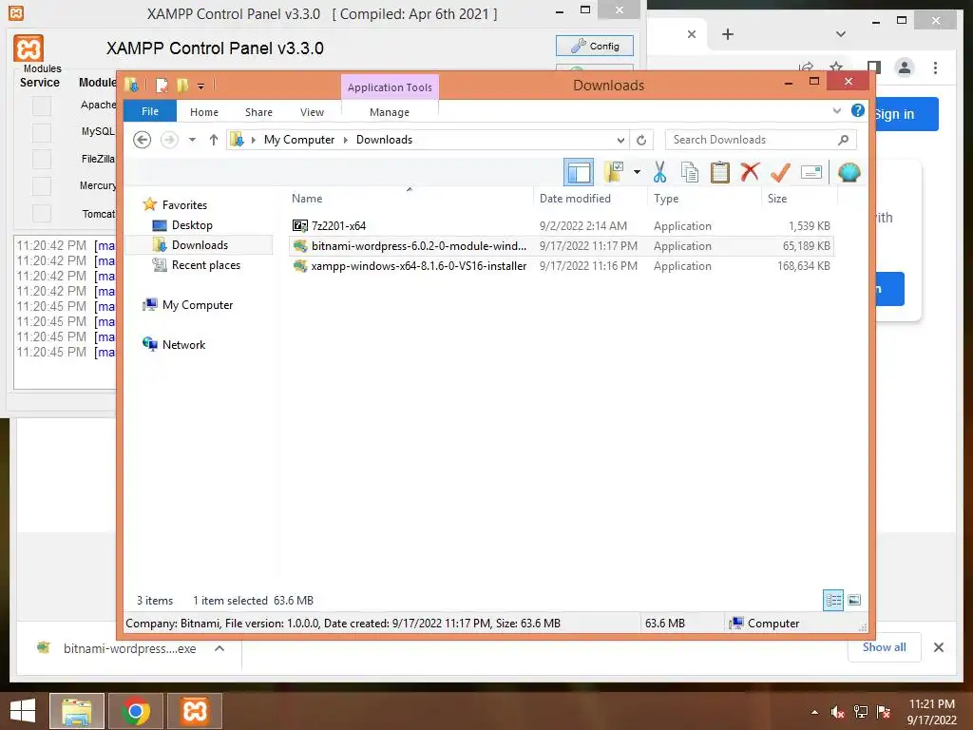Switch to details view icon
973x730 pixels.
pyautogui.click(x=833, y=600)
